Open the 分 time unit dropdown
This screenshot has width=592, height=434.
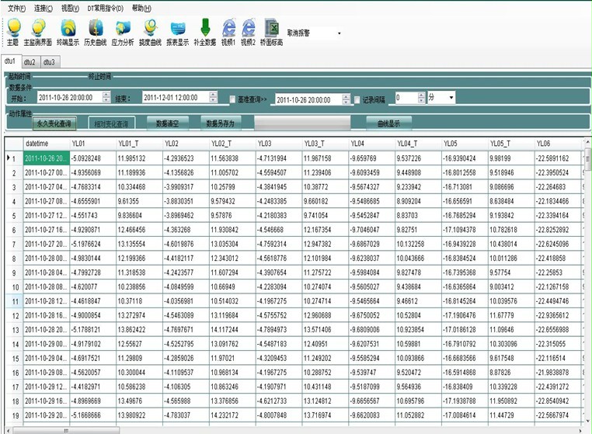click(452, 99)
